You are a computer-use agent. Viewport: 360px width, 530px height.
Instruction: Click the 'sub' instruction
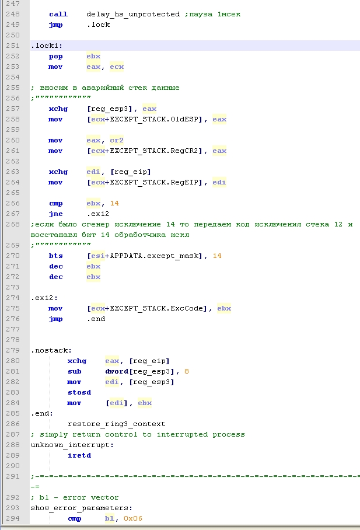(74, 371)
